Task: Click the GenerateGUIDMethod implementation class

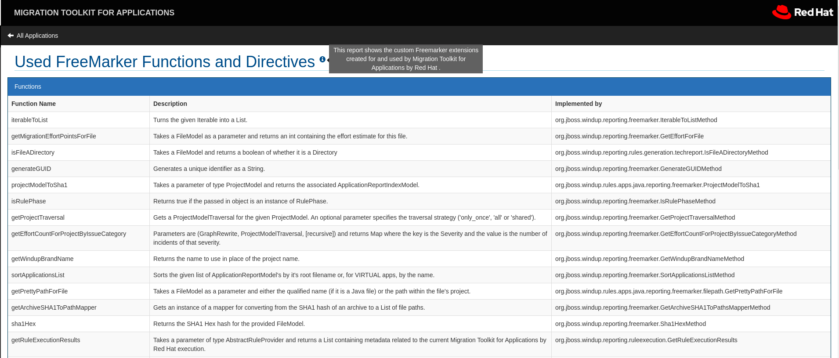Action: pyautogui.click(x=638, y=169)
